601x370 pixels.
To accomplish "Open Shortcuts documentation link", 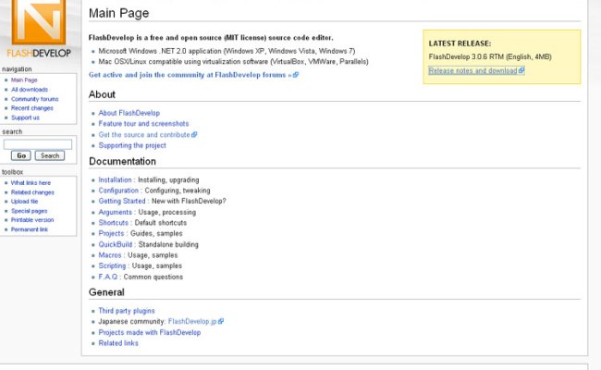I will [114, 223].
